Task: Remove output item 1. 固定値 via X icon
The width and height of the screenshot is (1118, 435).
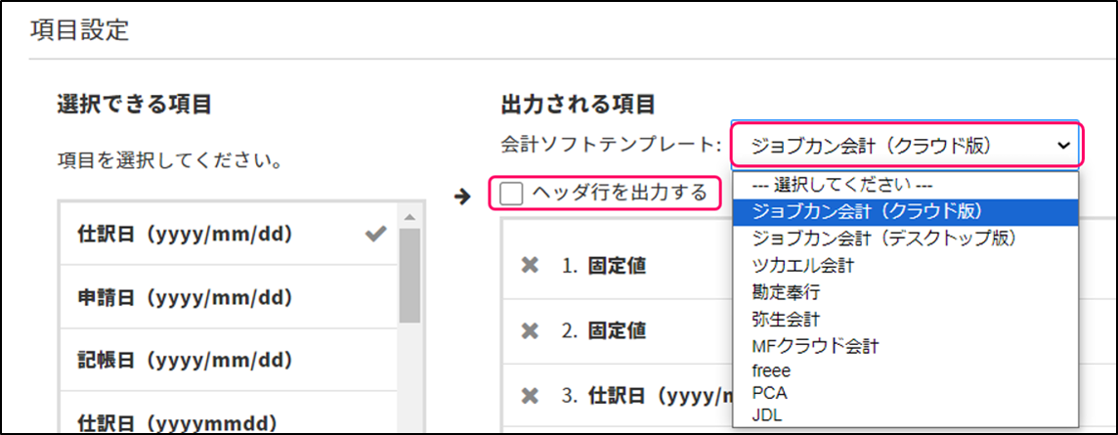Action: click(529, 266)
